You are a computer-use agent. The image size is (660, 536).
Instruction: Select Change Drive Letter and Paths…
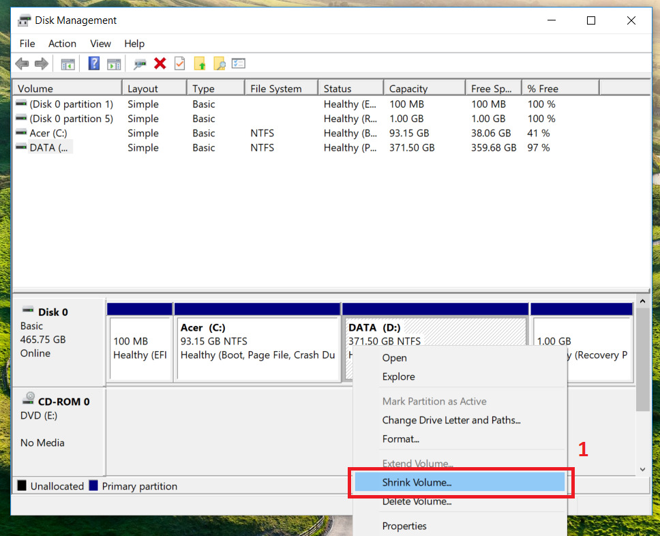[460, 420]
